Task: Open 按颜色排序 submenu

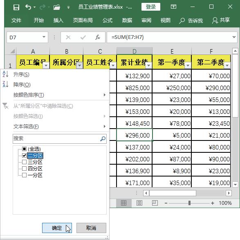Action: click(x=55, y=95)
